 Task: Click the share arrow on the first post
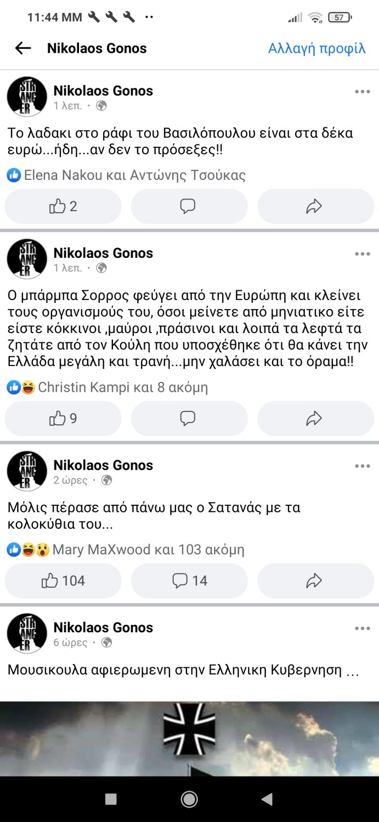315,206
